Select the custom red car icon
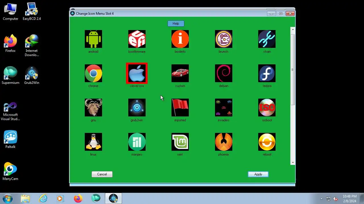The height and width of the screenshot is (204, 364). click(180, 73)
